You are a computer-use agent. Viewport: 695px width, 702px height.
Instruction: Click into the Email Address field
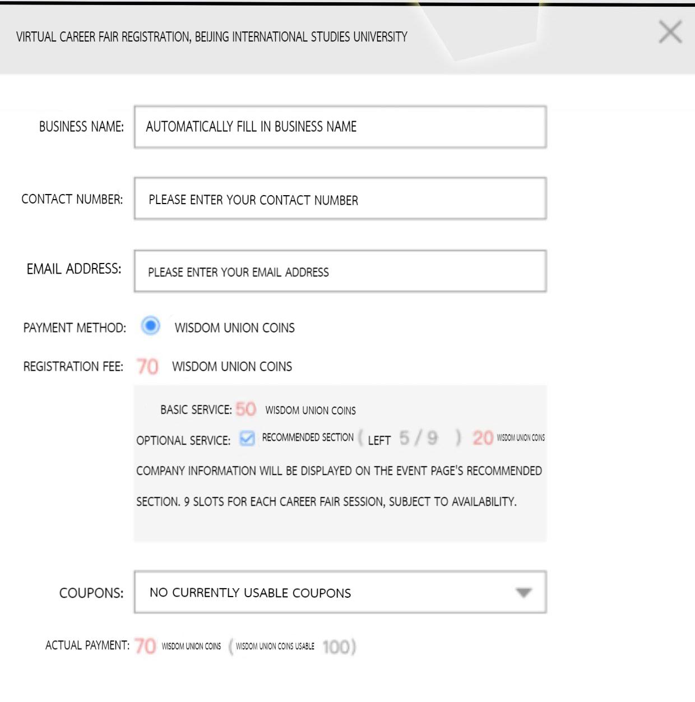340,271
